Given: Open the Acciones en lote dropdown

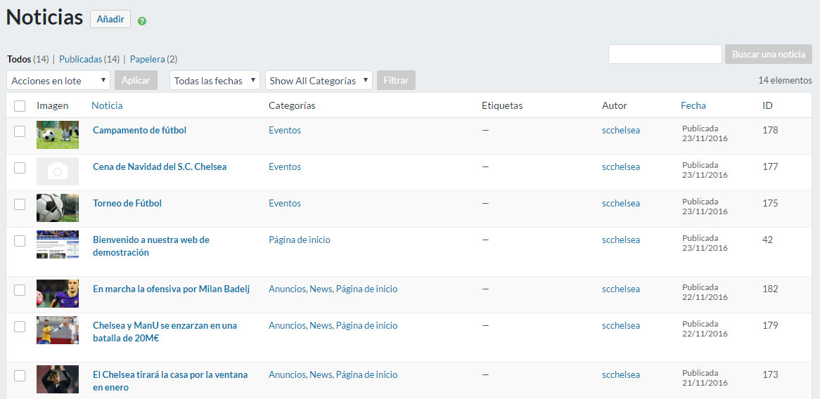Looking at the screenshot, I should pos(58,81).
